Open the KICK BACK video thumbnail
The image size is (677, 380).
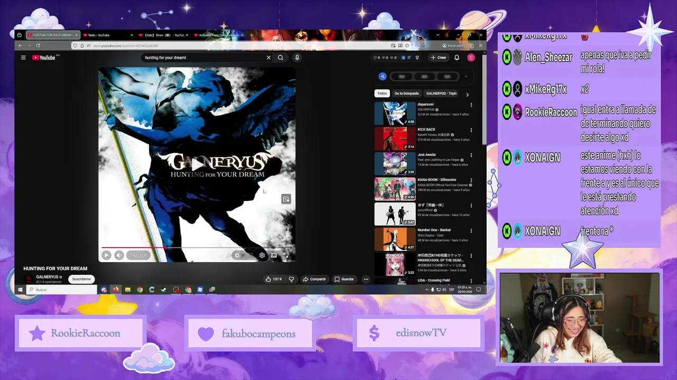pyautogui.click(x=395, y=139)
